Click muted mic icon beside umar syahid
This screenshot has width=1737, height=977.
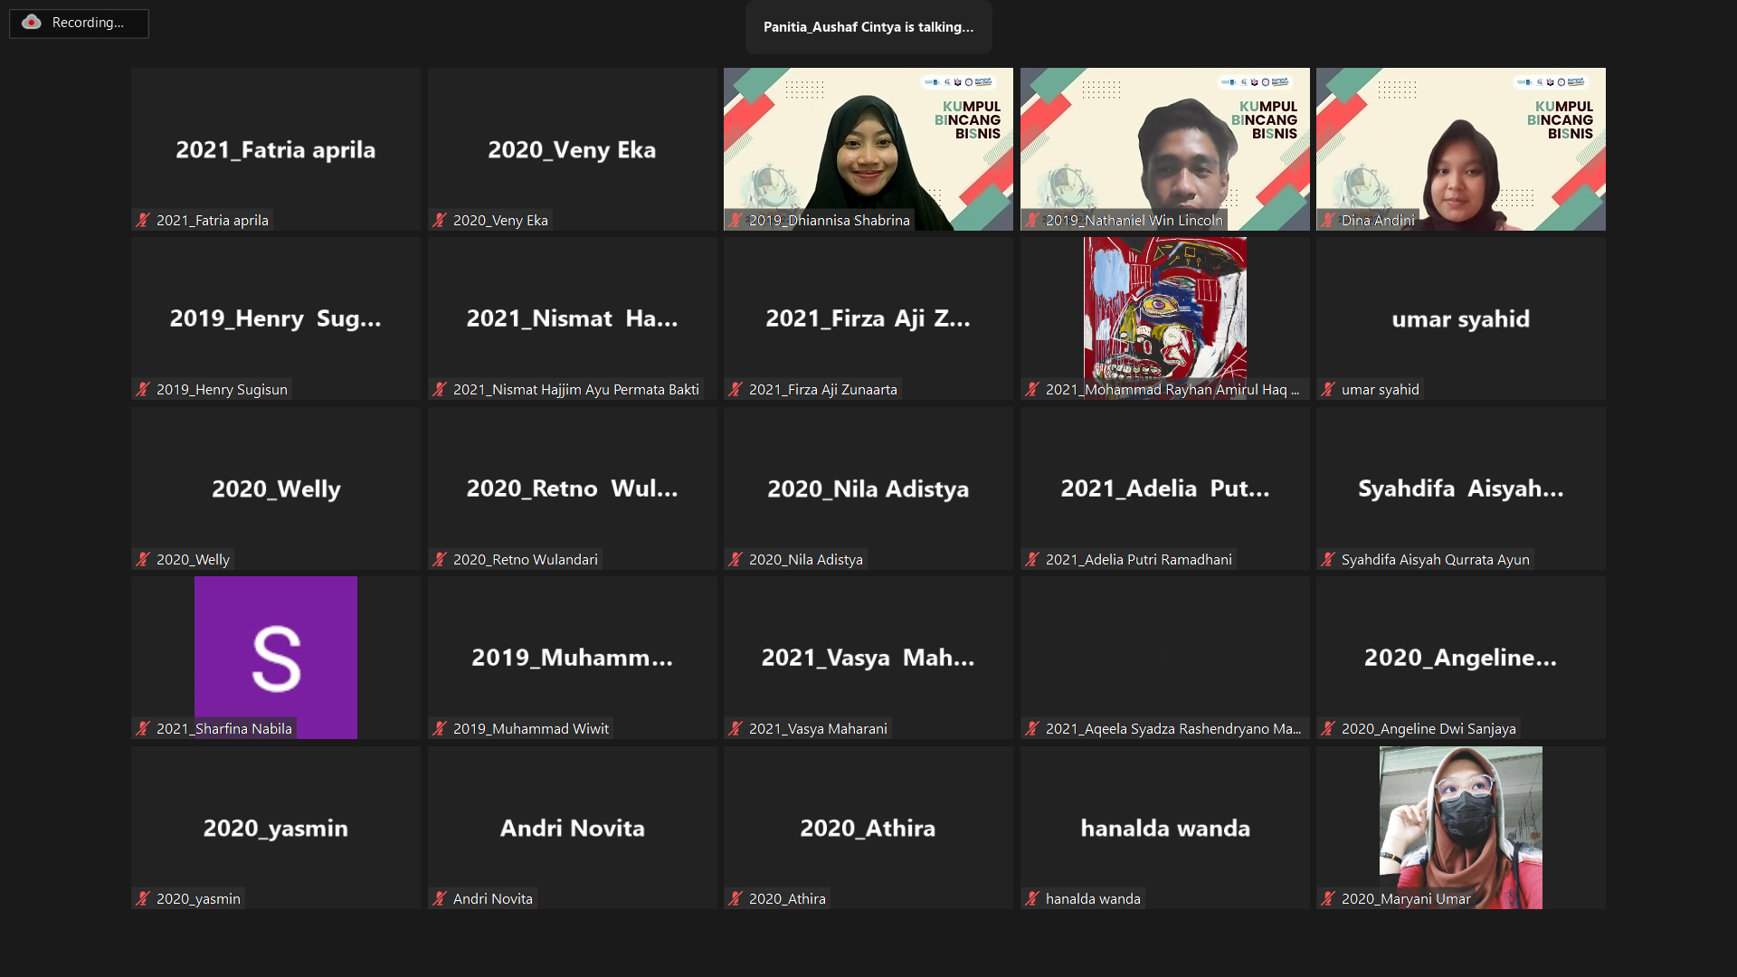[1328, 389]
